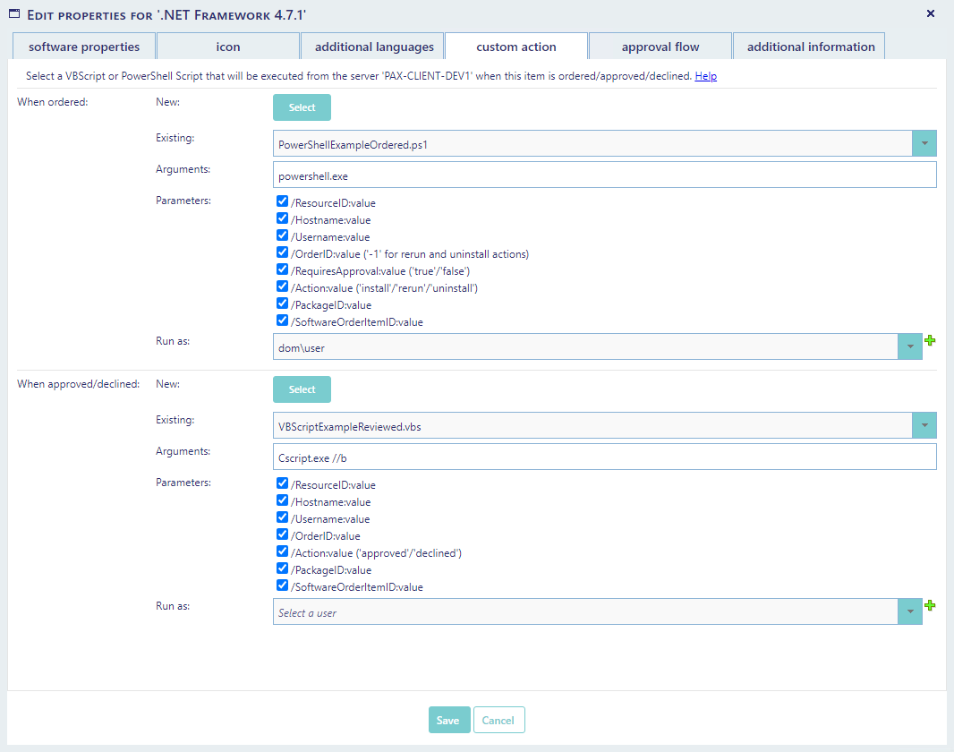Uncheck /ResourceID:value under When ordered
This screenshot has height=752, width=954.
(283, 202)
